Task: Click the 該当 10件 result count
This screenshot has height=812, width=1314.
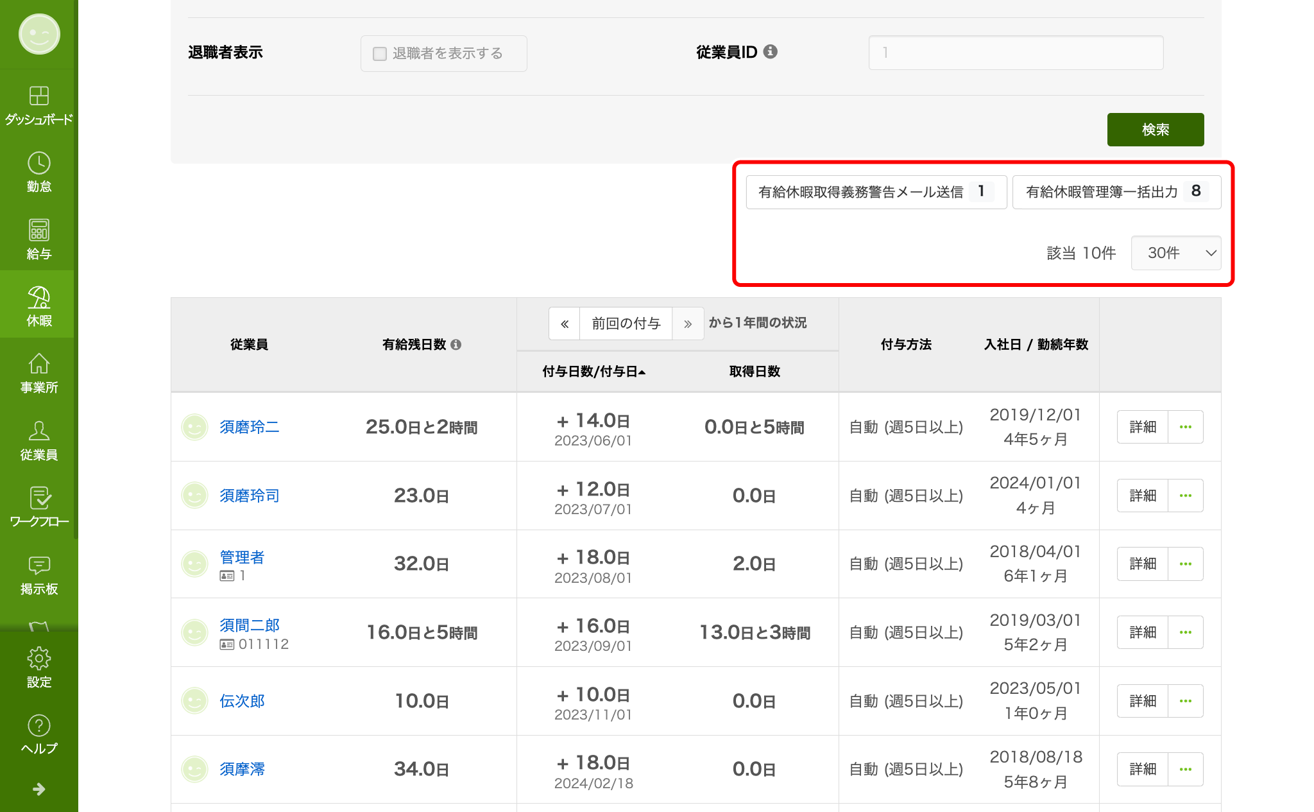Action: 1081,253
